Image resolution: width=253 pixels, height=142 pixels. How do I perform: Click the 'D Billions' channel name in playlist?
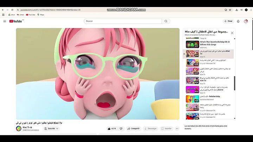203,48
